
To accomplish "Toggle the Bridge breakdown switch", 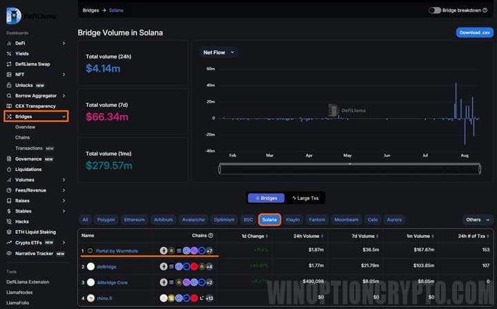I will (x=435, y=10).
